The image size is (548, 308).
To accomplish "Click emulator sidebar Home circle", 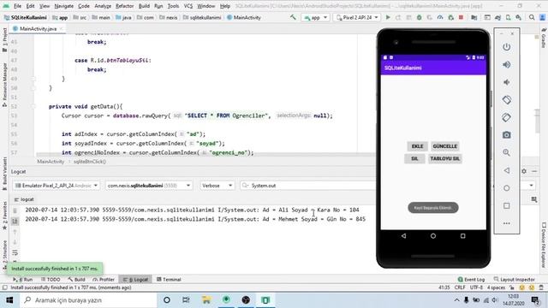I will 506,188.
